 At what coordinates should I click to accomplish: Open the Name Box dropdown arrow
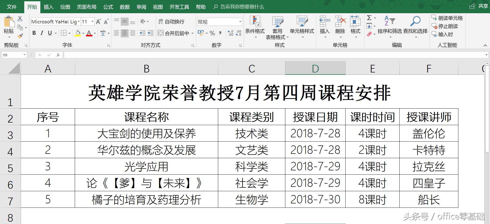point(24,55)
